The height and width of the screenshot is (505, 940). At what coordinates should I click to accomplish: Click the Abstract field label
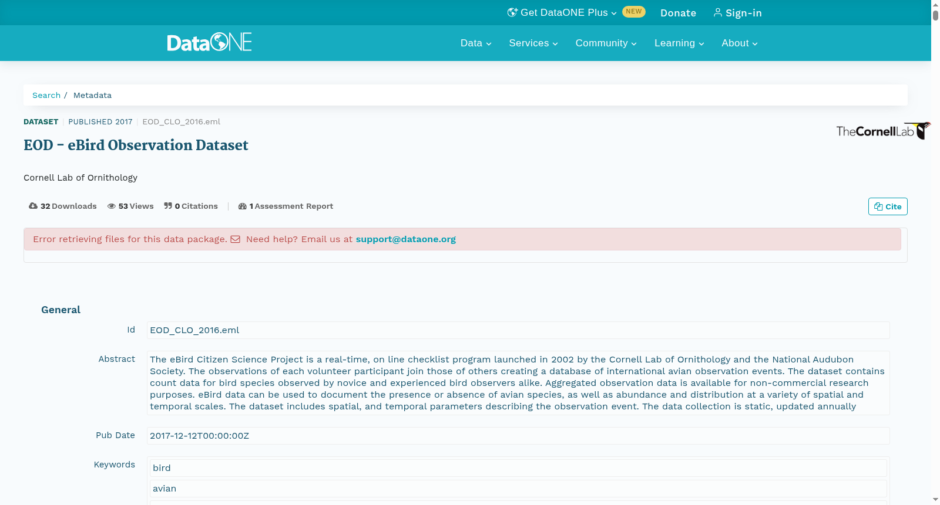[117, 359]
